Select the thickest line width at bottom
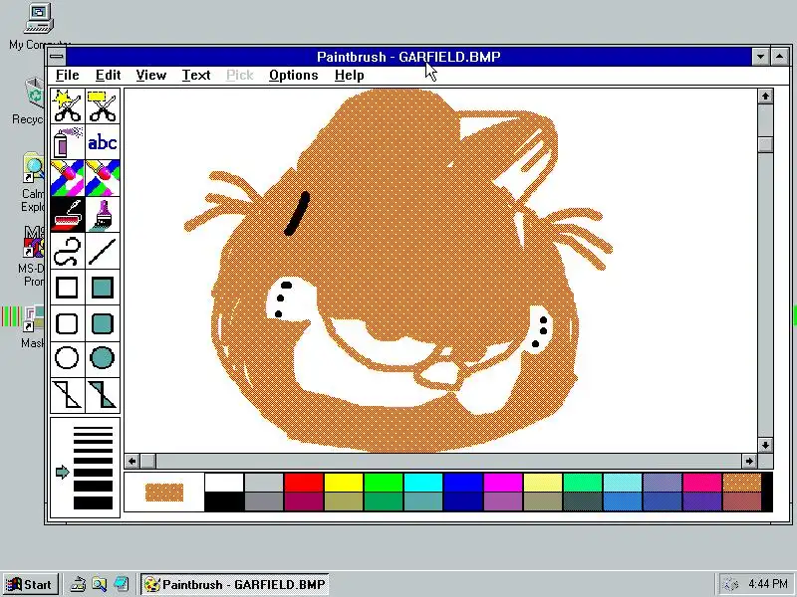This screenshot has height=597, width=797. [93, 502]
